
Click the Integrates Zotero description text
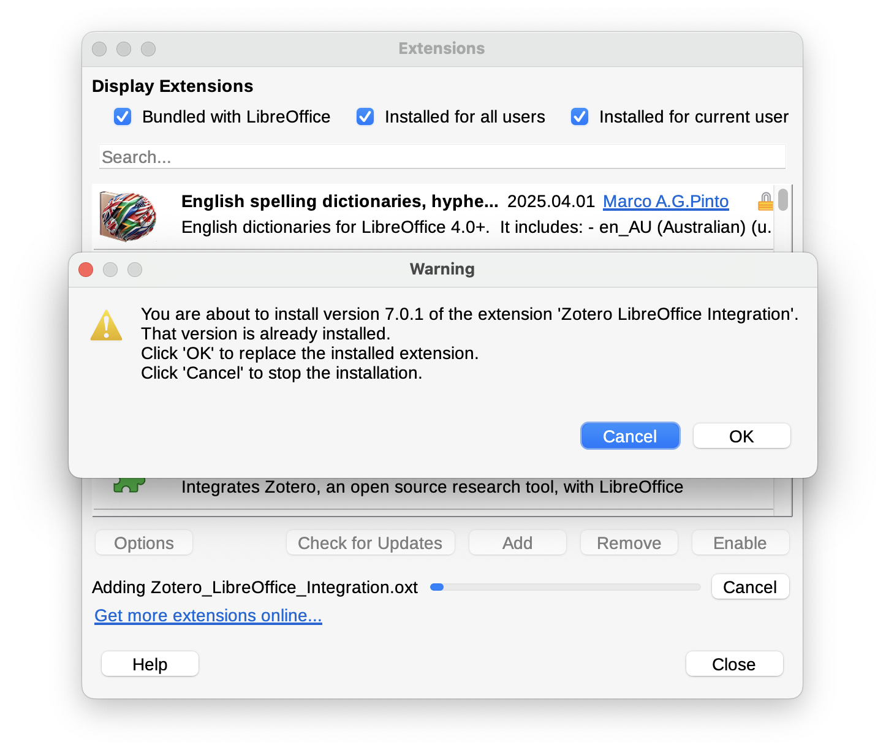point(432,487)
